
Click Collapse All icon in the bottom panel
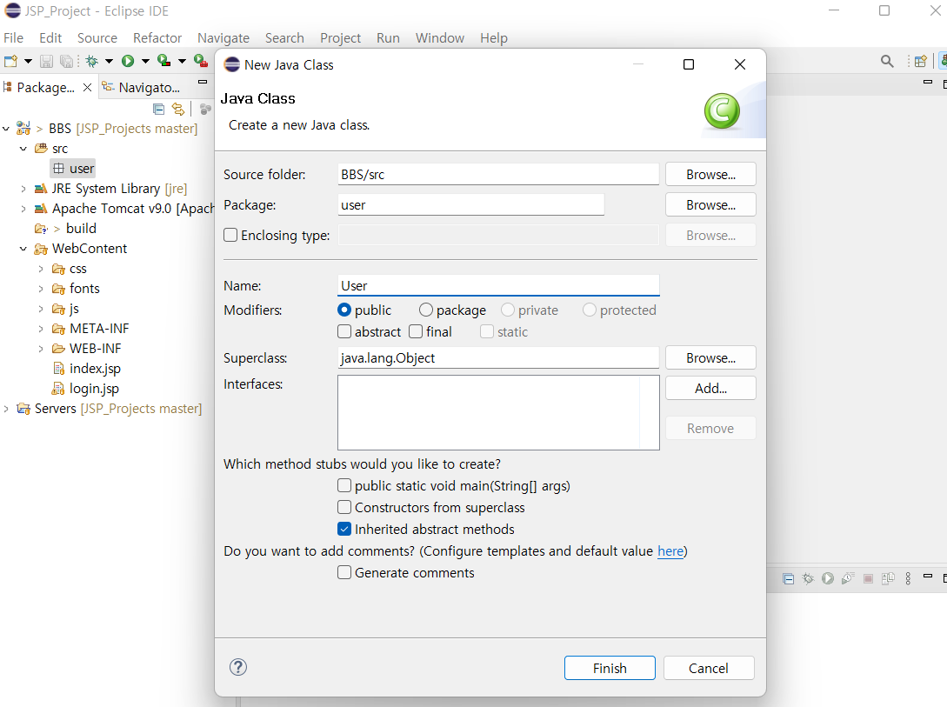pos(788,579)
